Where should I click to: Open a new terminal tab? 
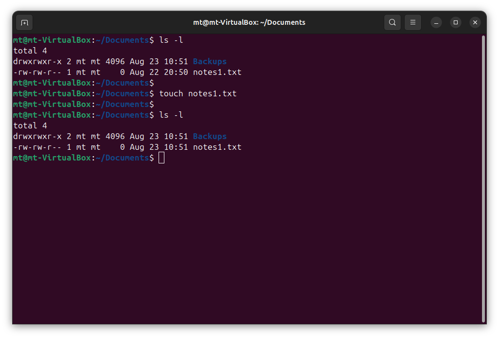coord(24,22)
